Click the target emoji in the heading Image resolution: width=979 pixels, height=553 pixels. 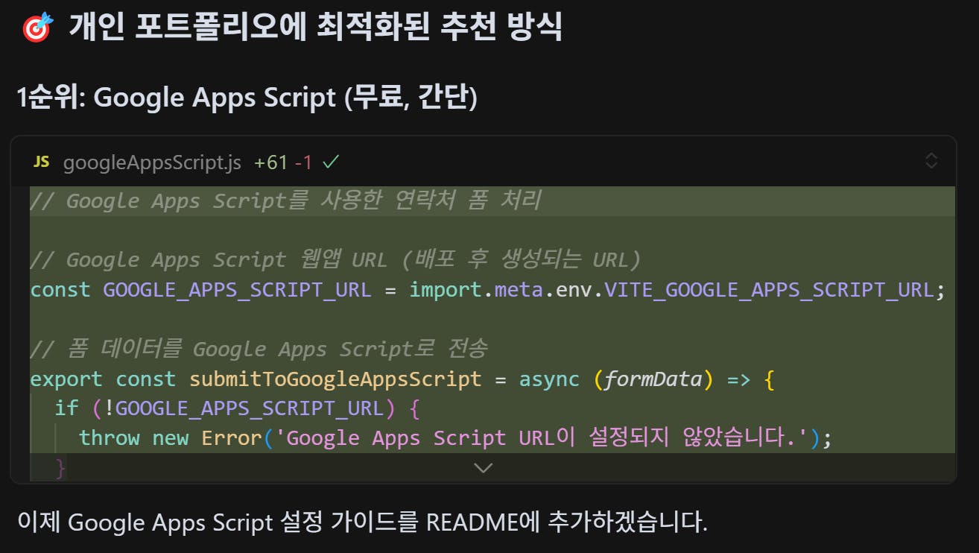[37, 28]
